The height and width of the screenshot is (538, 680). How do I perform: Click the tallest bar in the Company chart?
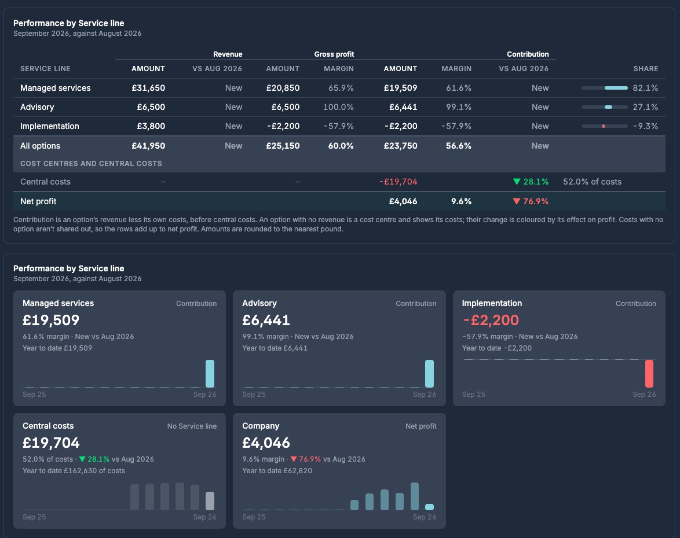415,496
